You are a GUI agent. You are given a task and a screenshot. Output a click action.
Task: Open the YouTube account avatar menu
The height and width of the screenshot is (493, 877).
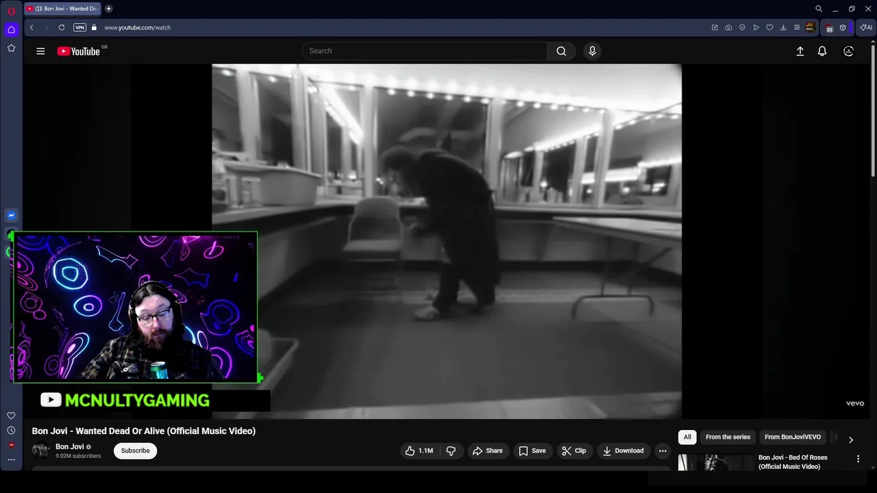coord(848,51)
